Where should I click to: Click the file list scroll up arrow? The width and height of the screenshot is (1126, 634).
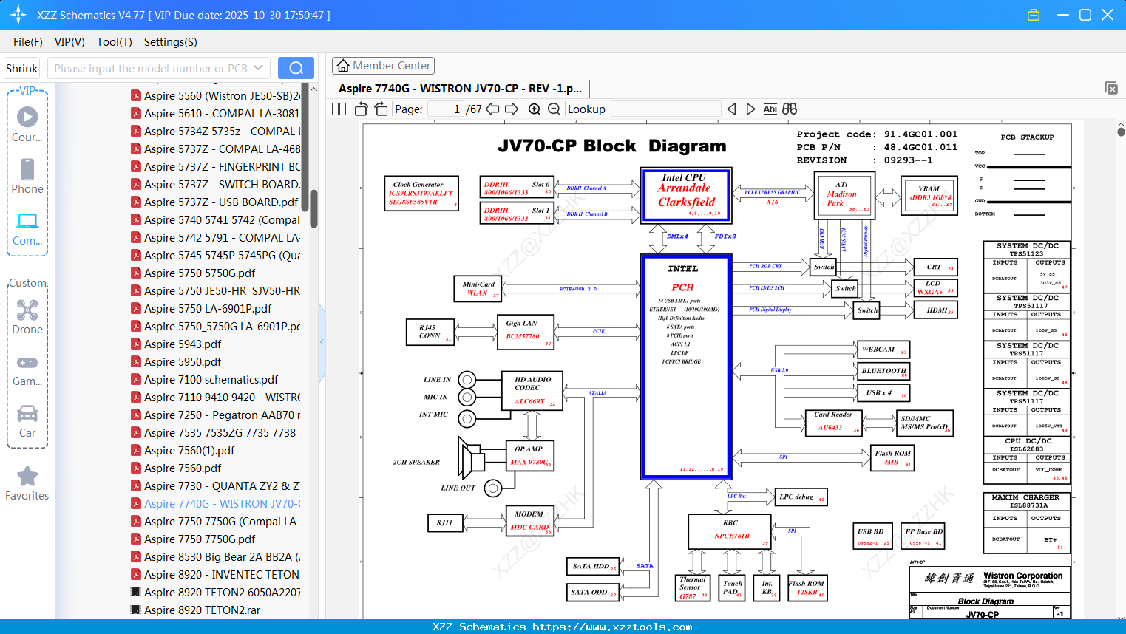coord(313,89)
